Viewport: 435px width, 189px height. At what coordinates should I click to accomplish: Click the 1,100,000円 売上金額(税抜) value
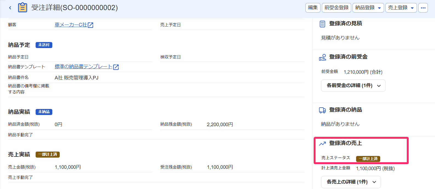pyautogui.click(x=68, y=167)
